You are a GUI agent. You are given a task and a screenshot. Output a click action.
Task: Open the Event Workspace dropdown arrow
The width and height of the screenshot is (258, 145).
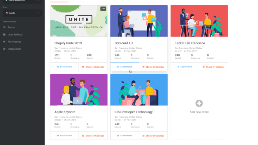tap(39, 0)
